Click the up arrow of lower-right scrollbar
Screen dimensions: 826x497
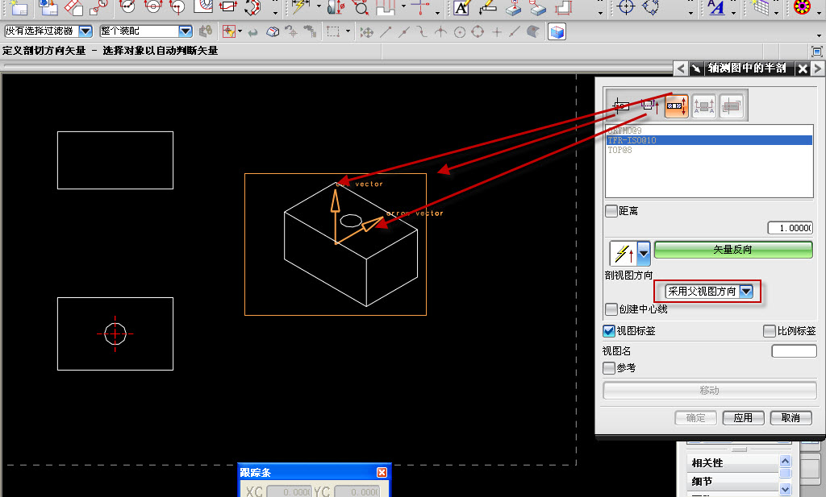[785, 462]
